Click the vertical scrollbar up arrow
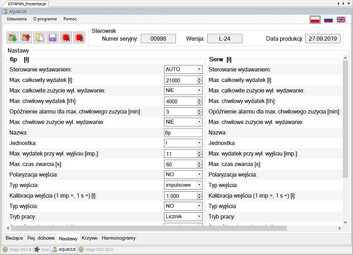 (345, 58)
